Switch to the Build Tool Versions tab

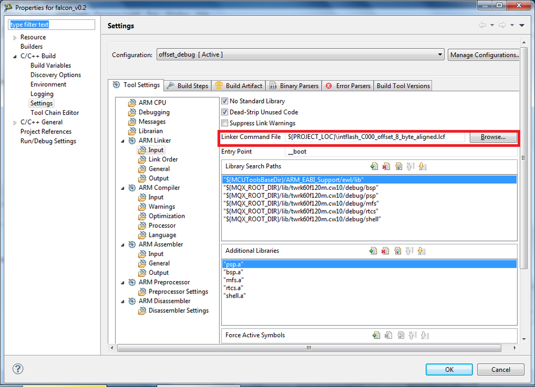(403, 86)
